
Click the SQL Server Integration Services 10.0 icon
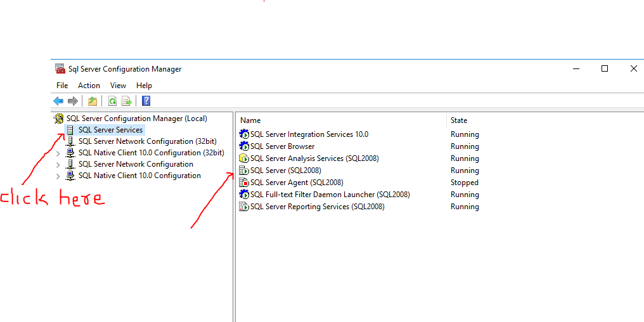tap(244, 134)
